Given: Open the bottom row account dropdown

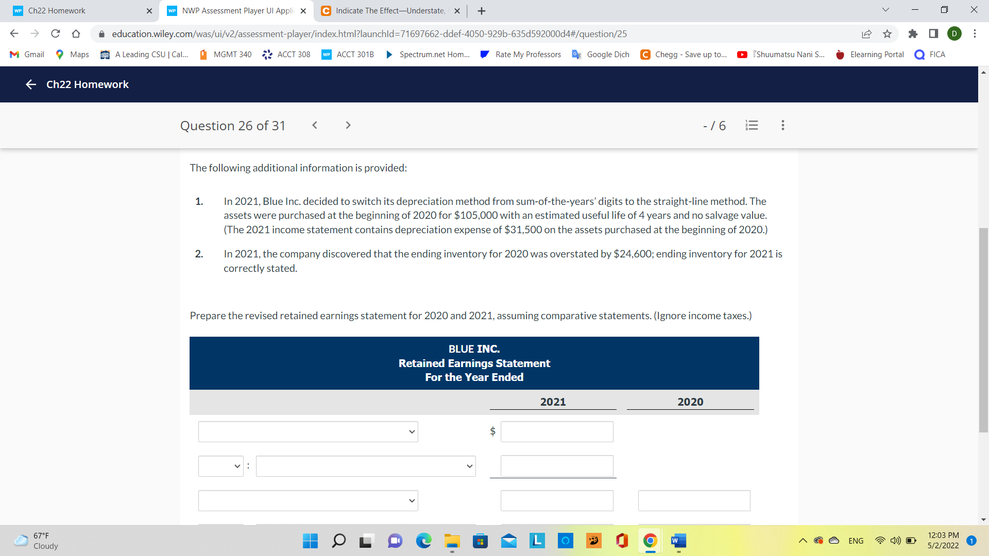Looking at the screenshot, I should click(x=308, y=500).
